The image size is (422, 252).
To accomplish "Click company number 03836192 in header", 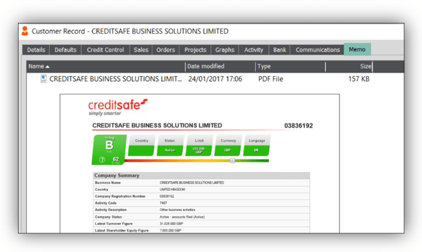I will [x=298, y=126].
